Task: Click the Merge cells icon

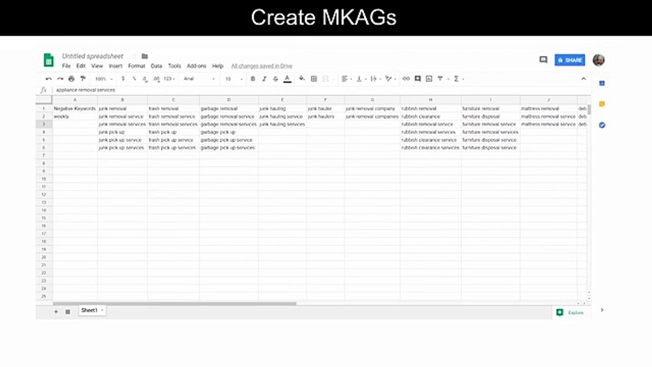Action: pos(326,79)
